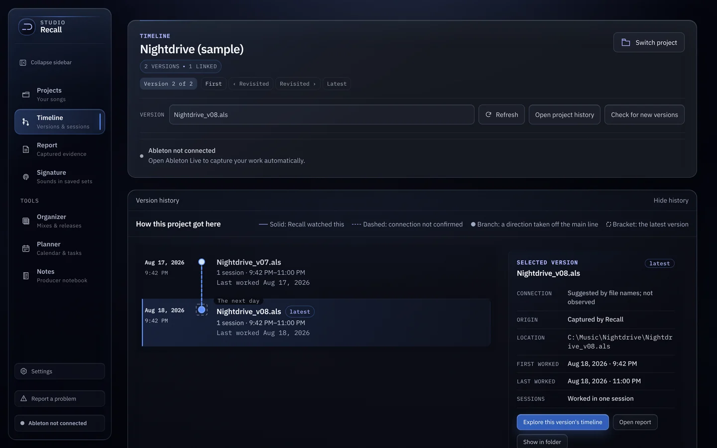Click the Signature fingerprint icon
The width and height of the screenshot is (717, 448).
pyautogui.click(x=26, y=177)
